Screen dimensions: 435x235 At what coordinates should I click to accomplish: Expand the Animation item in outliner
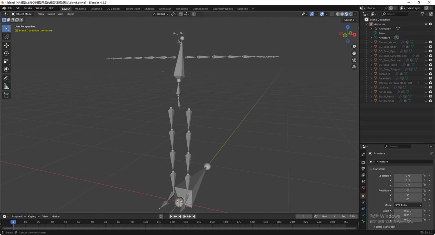(371, 29)
